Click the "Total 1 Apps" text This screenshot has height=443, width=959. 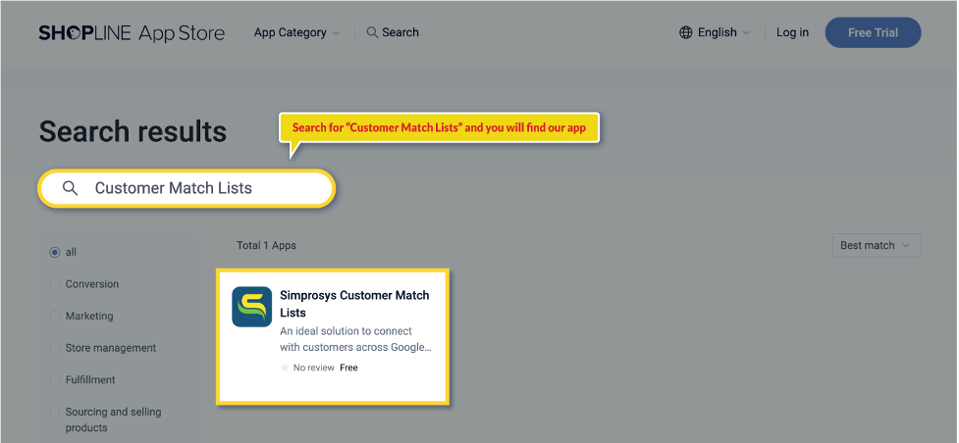point(266,245)
